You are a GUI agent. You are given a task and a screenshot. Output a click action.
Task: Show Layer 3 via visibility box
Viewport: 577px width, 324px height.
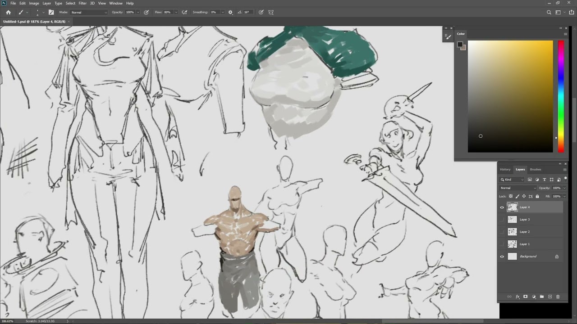502,220
